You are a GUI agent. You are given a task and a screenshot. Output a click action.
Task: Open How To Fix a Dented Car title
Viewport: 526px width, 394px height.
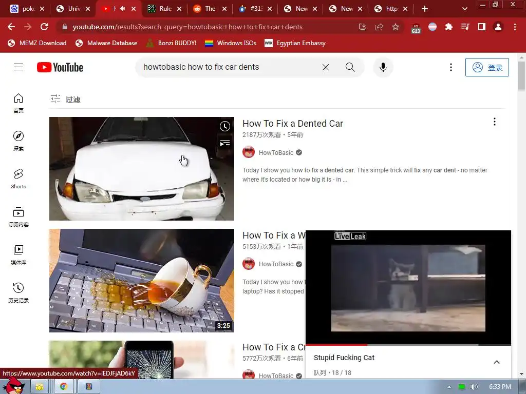click(292, 124)
